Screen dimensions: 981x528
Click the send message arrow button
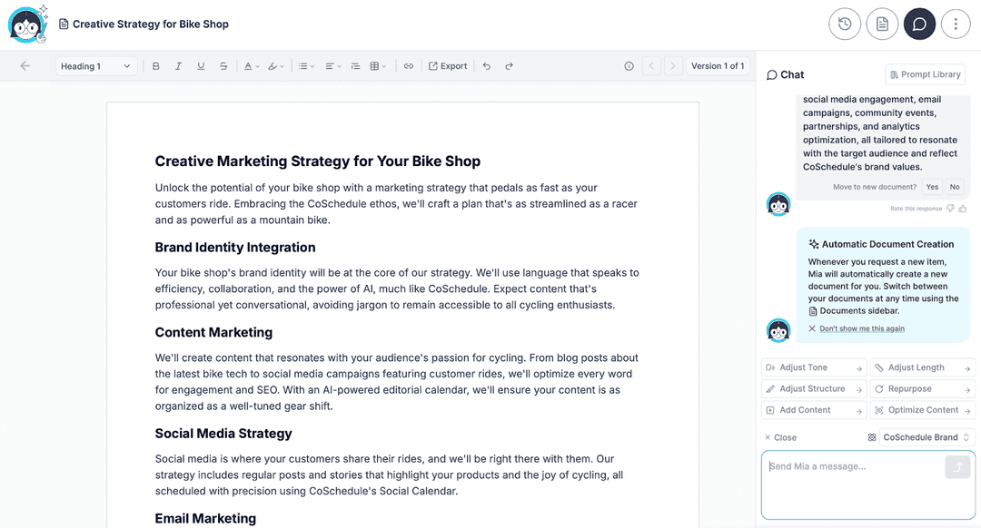(957, 467)
